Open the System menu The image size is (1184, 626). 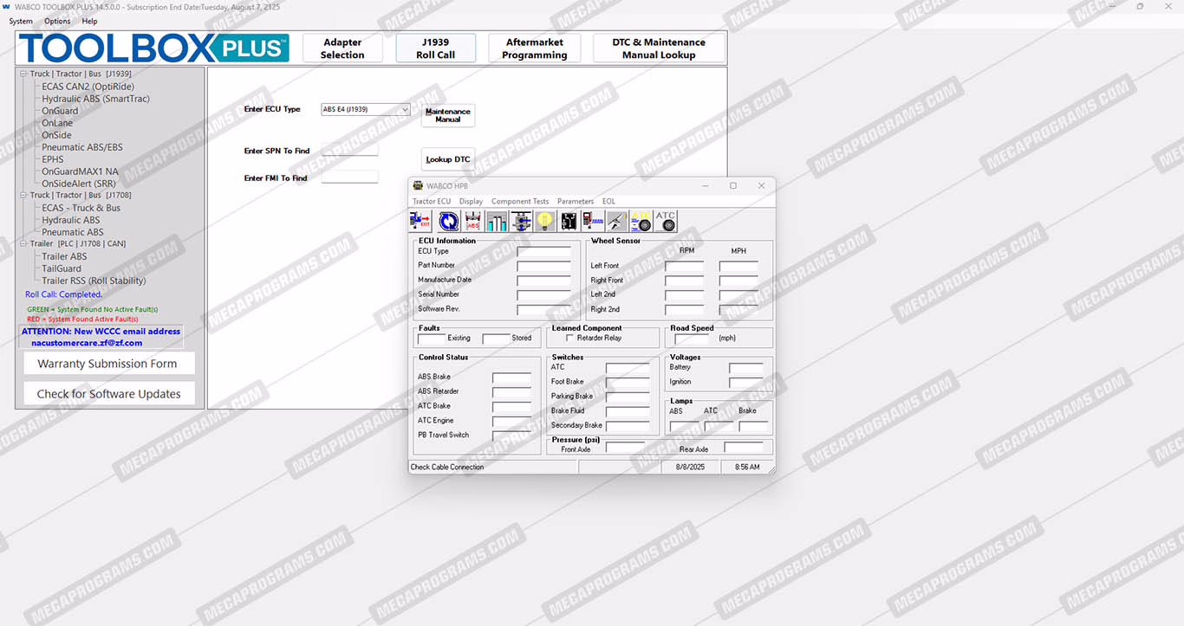tap(21, 21)
